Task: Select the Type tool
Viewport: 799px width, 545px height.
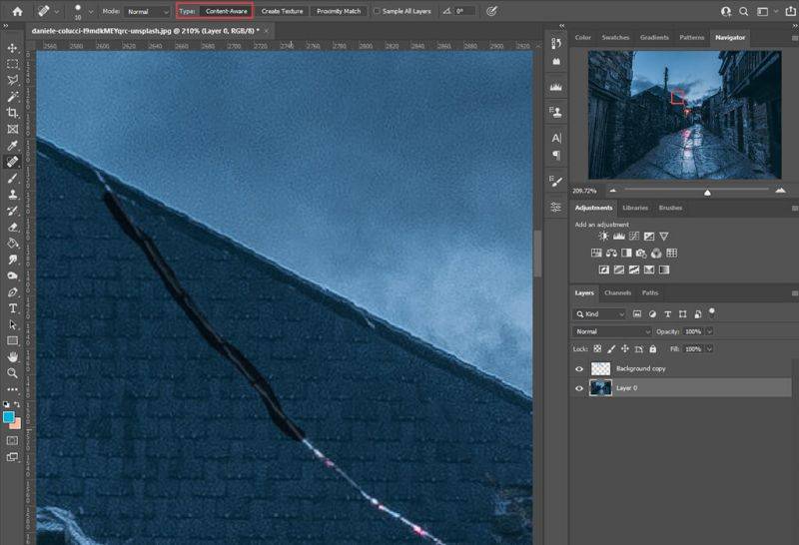Action: [x=13, y=308]
